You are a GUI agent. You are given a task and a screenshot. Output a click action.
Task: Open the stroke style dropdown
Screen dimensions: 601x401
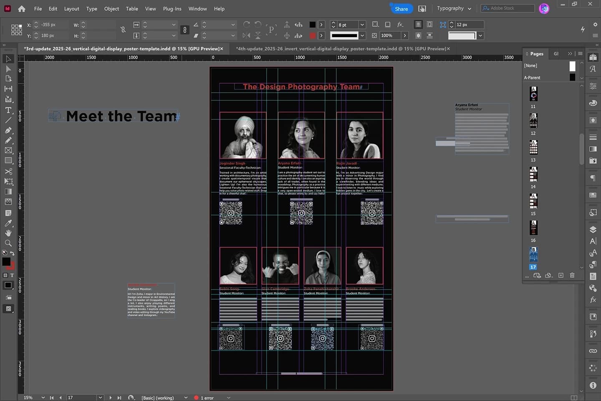[362, 36]
